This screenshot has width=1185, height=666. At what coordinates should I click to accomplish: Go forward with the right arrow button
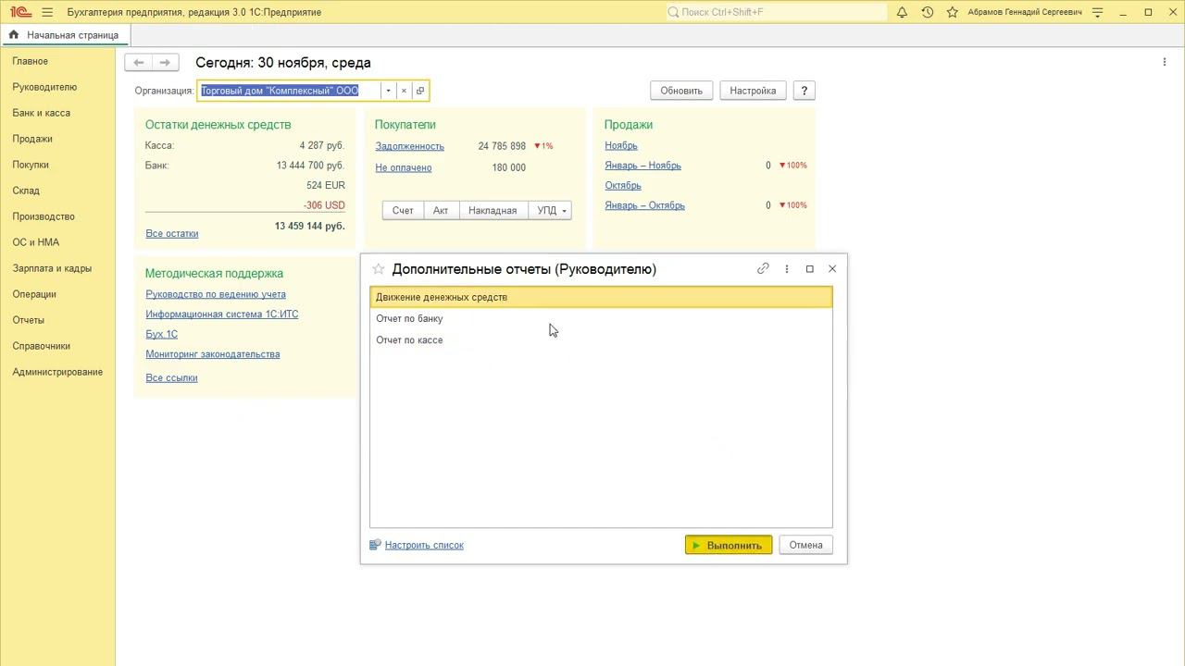click(x=165, y=63)
